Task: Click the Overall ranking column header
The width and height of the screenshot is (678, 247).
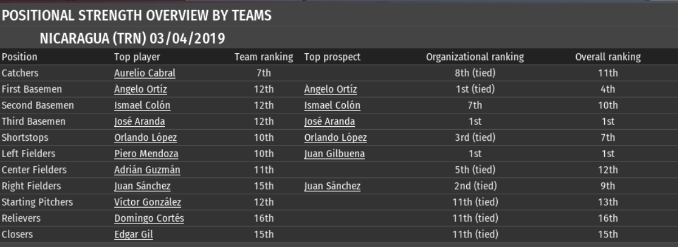Action: coord(608,57)
